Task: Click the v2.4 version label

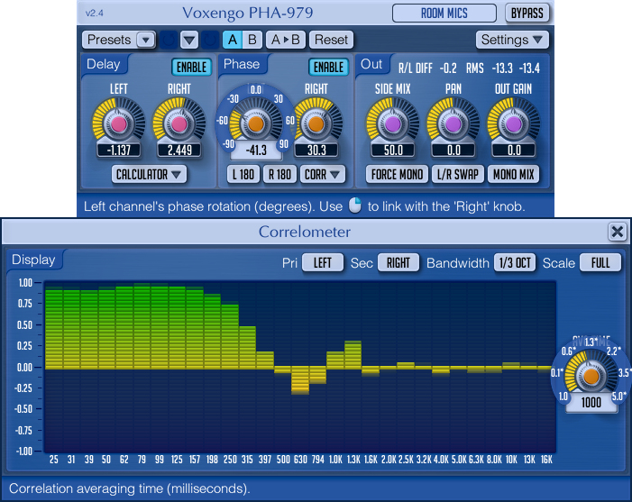Action: coord(95,14)
